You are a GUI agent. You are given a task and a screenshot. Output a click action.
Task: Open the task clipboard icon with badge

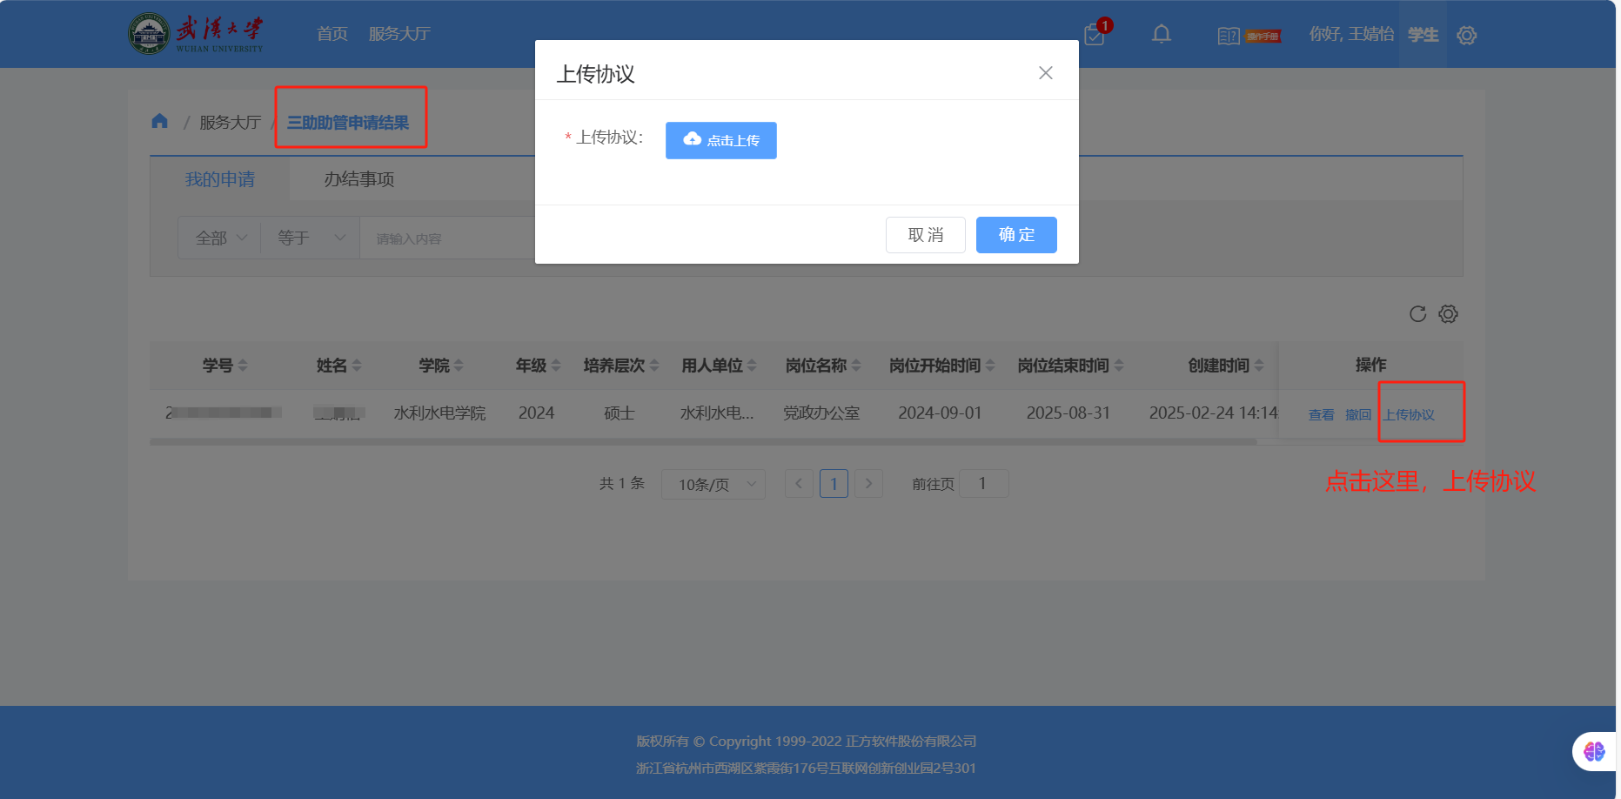(x=1095, y=35)
